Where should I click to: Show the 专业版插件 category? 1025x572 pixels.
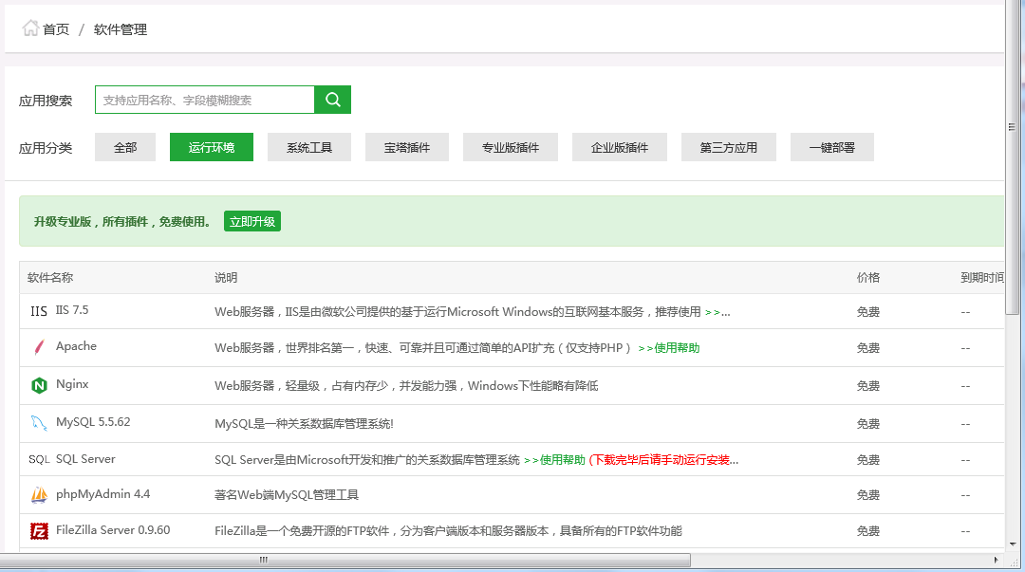[511, 147]
